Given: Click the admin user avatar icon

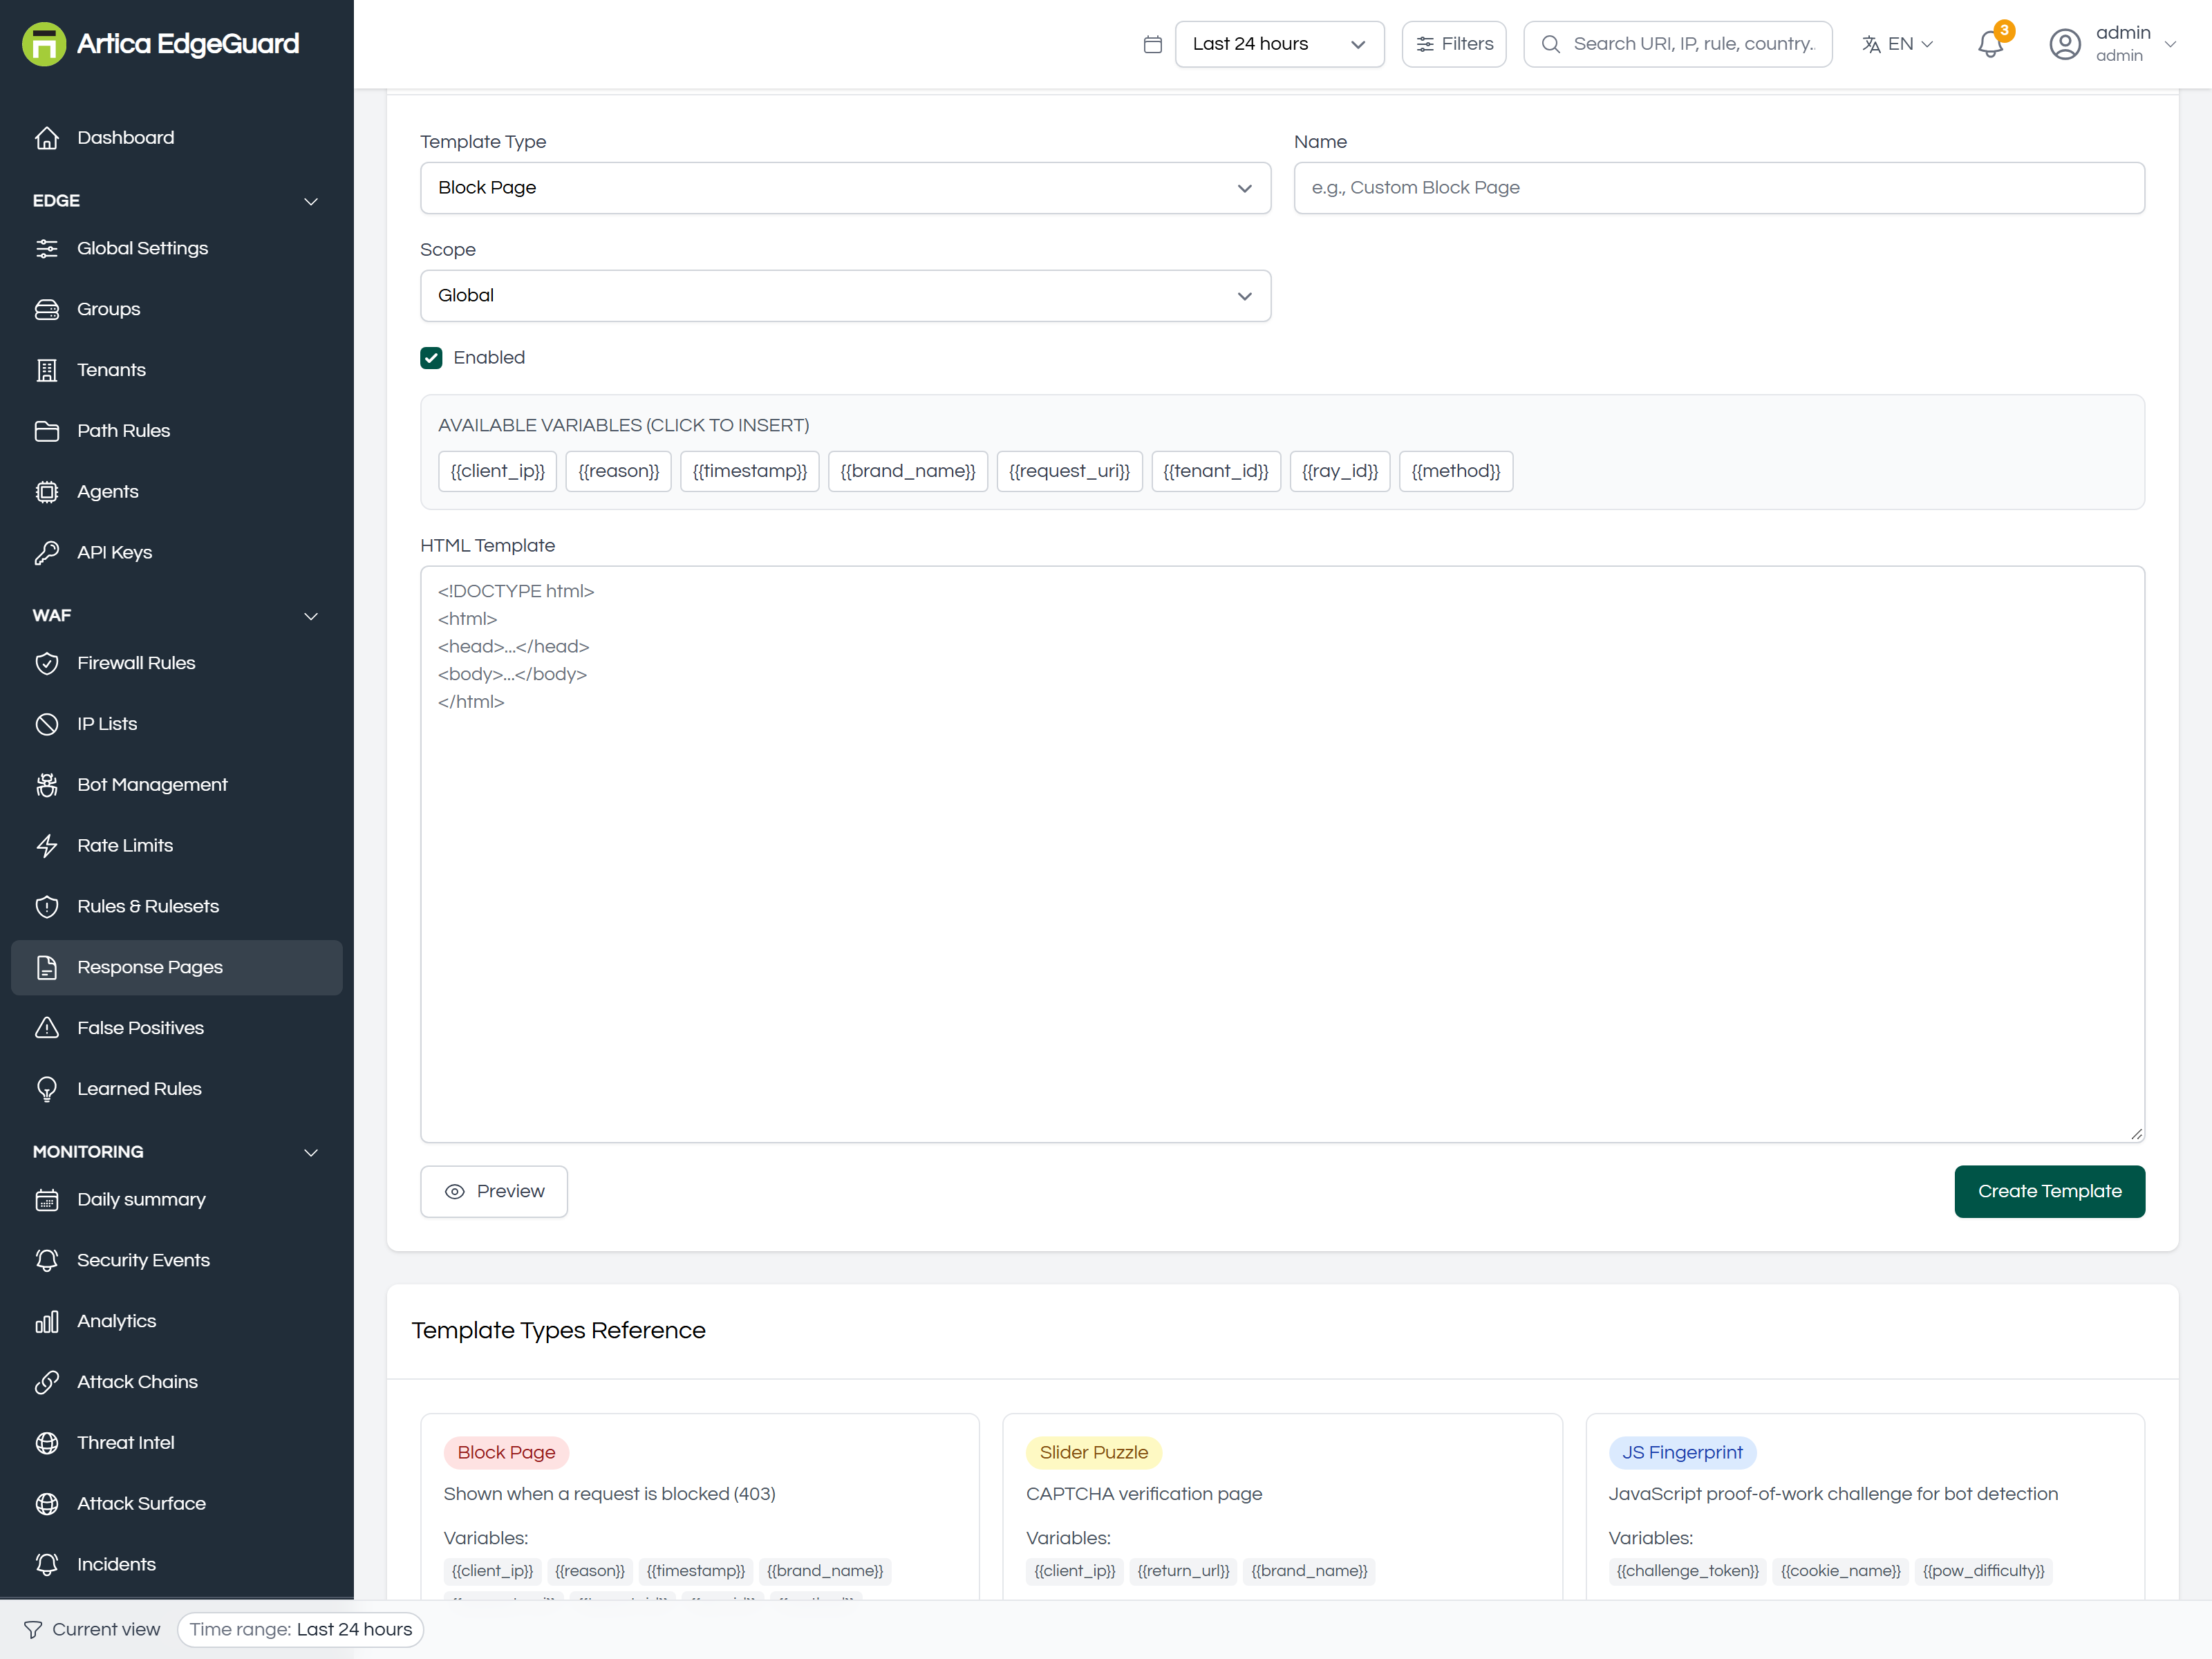Looking at the screenshot, I should pyautogui.click(x=2065, y=44).
